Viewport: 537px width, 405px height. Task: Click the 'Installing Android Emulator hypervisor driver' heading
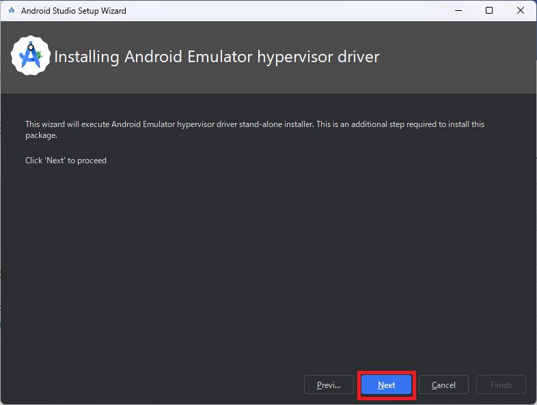point(216,57)
